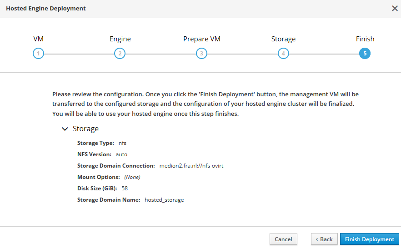The height and width of the screenshot is (248, 401).
Task: Go to step 2 Engine circle
Action: tap(120, 54)
